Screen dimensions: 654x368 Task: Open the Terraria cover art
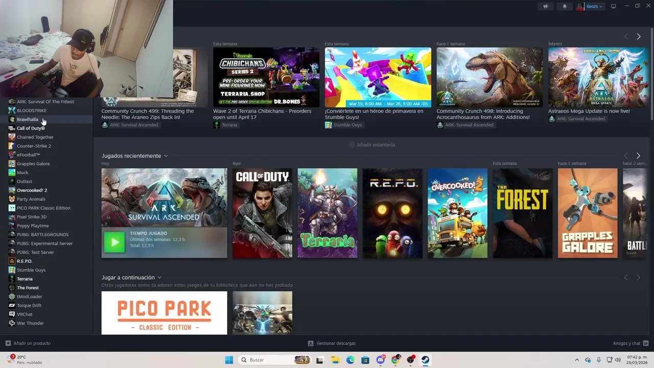(328, 213)
